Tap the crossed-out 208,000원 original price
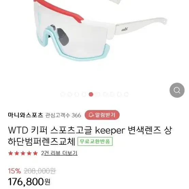 click(40, 171)
